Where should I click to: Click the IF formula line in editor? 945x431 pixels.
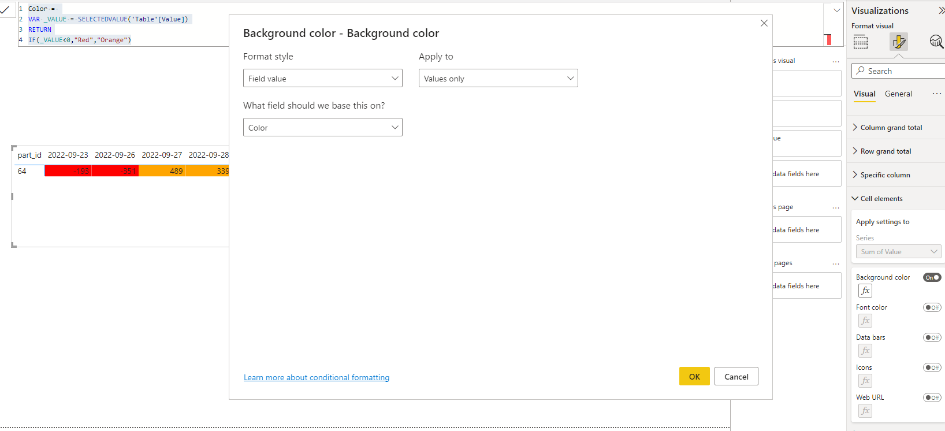[x=80, y=40]
